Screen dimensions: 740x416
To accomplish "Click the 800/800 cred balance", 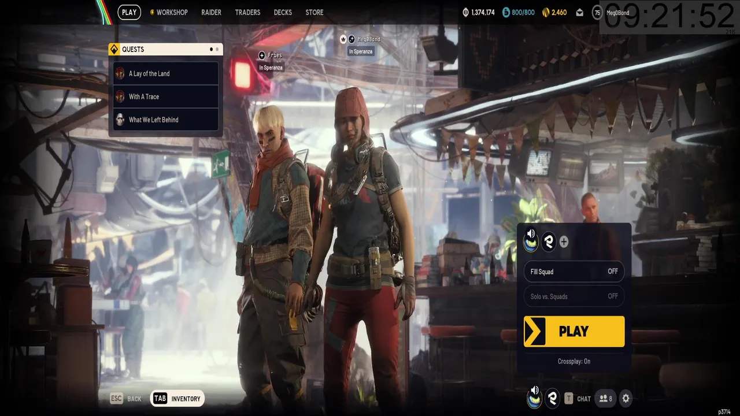I will click(523, 12).
